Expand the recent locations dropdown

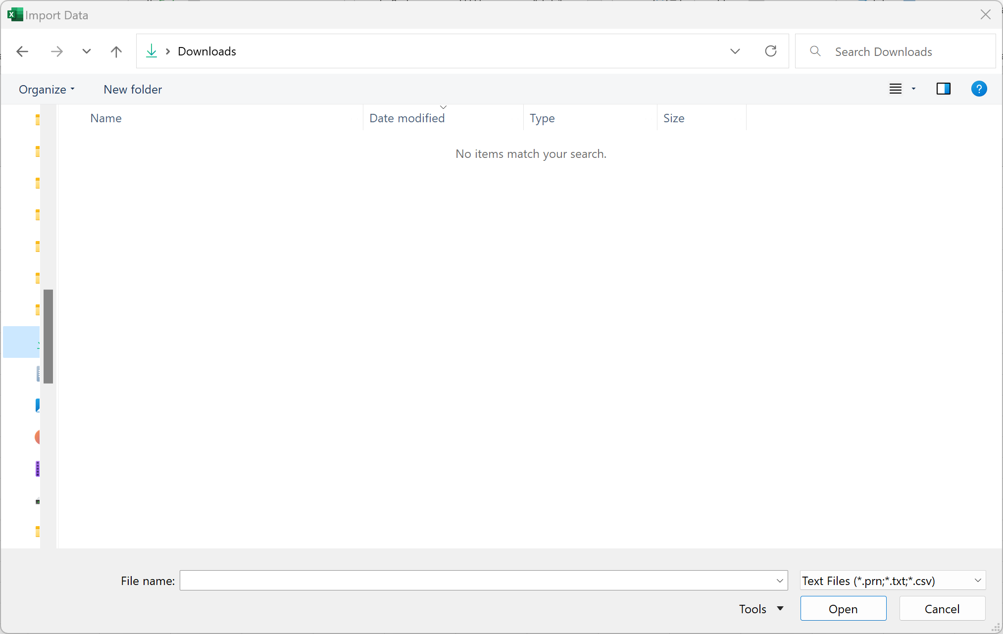tap(87, 51)
